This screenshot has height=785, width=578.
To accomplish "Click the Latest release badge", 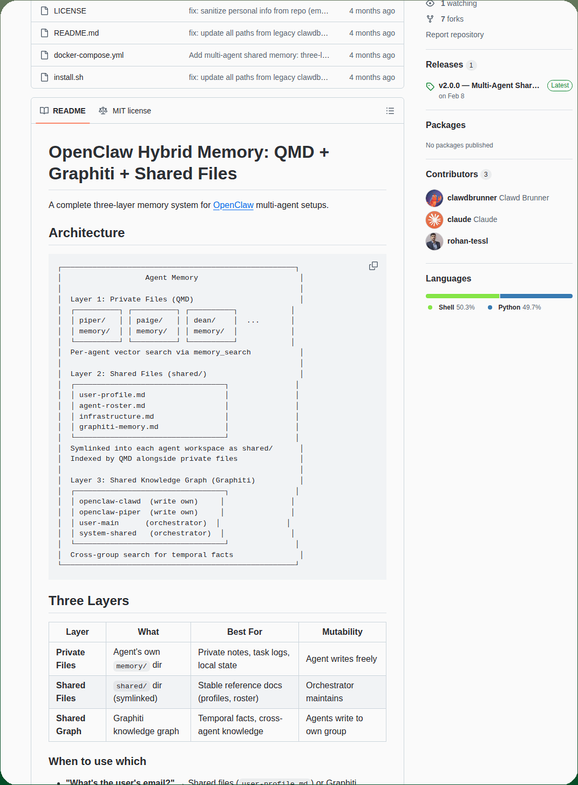I will click(x=560, y=85).
